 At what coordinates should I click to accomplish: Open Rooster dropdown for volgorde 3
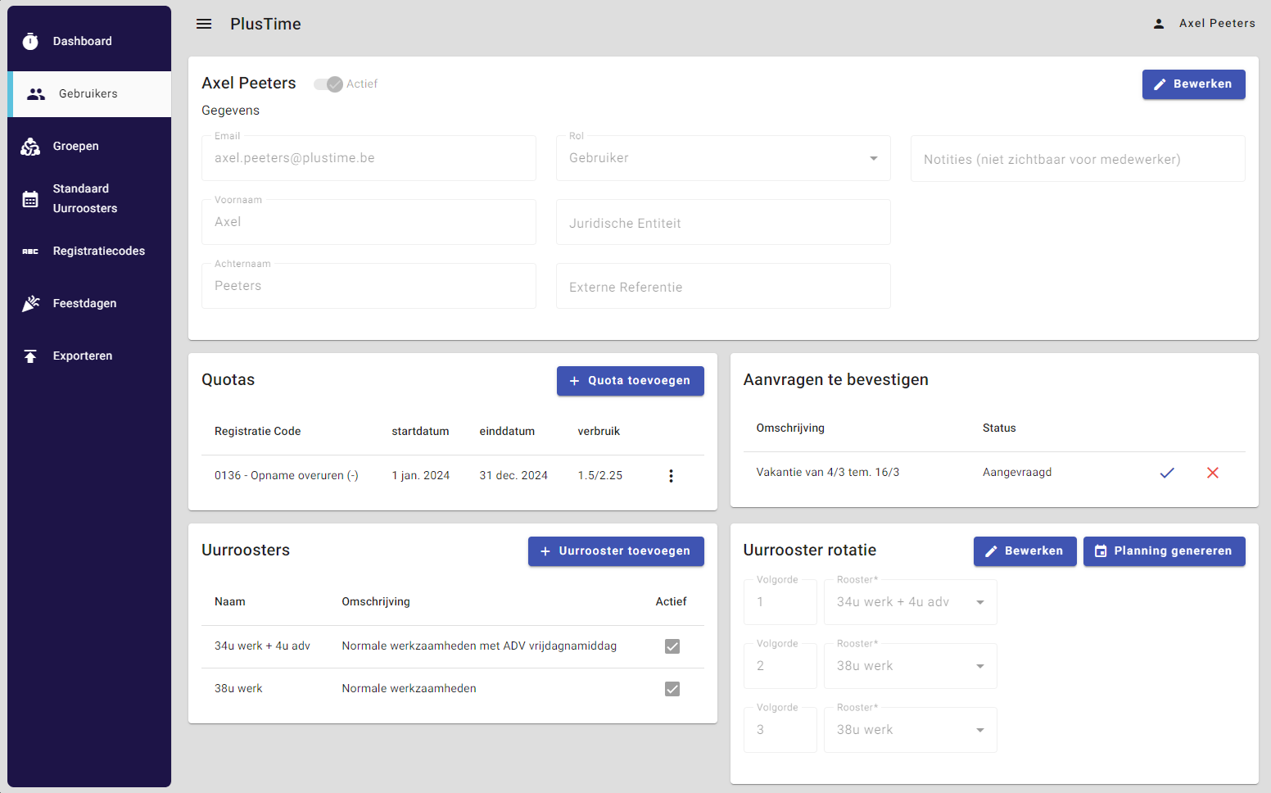click(x=979, y=730)
